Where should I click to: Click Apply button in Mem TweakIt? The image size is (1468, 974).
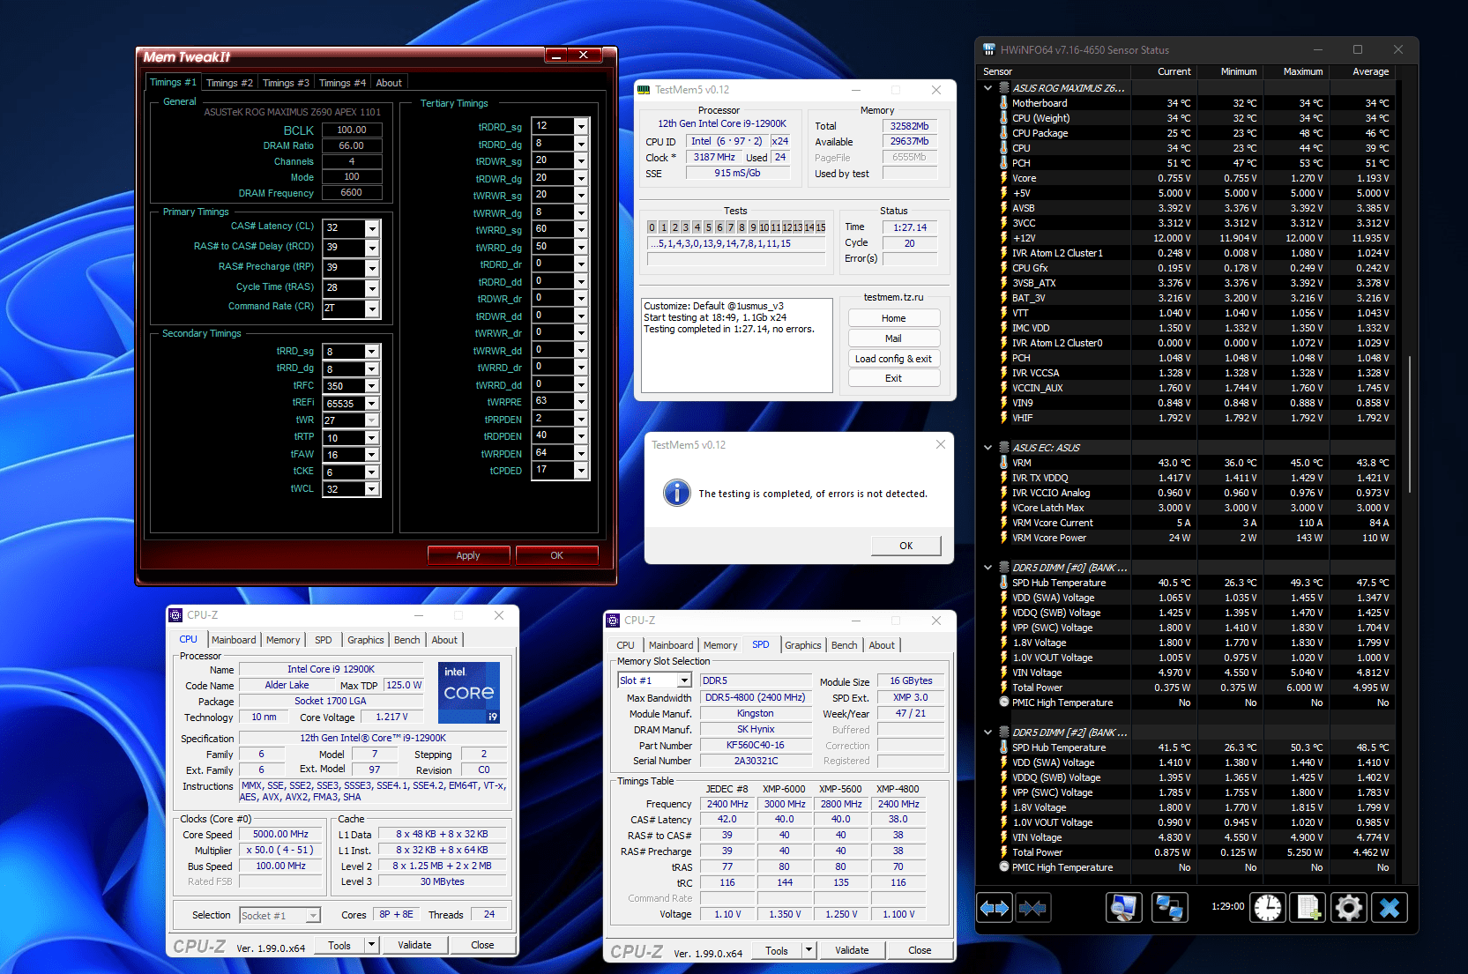468,555
